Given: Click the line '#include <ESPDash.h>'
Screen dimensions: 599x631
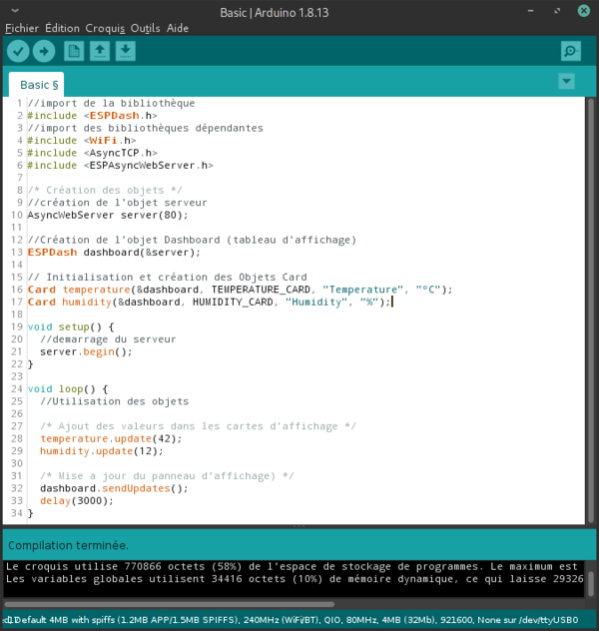Looking at the screenshot, I should (92, 116).
